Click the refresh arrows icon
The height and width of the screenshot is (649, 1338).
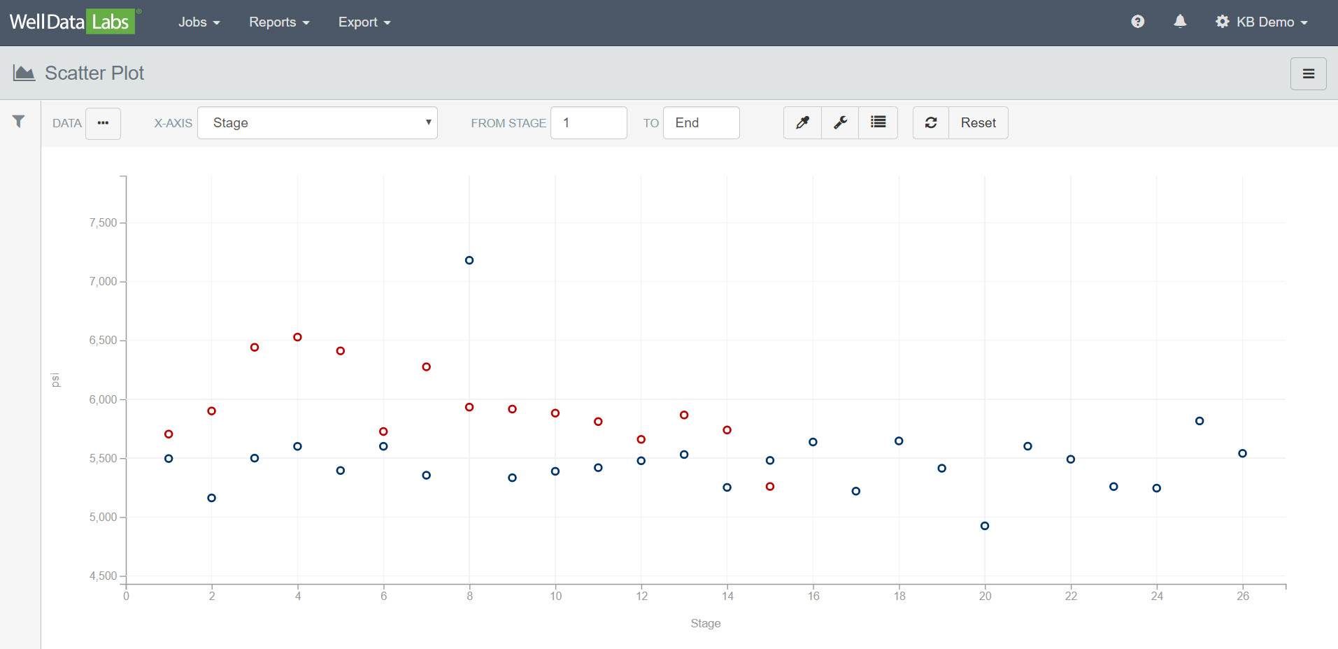coord(931,123)
